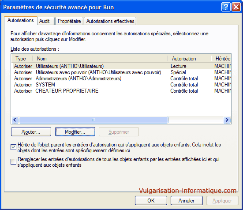Confirm with the OK button
Screen dimensions: 243x210
tap(151, 201)
